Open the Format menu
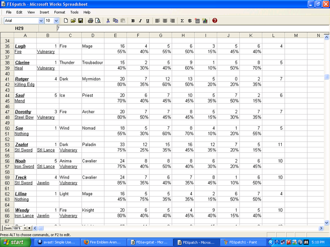Viewport: 330px width, 247px height. pyautogui.click(x=59, y=12)
